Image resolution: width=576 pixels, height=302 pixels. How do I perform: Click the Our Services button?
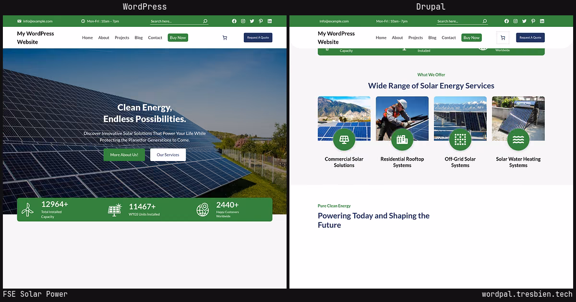pyautogui.click(x=168, y=154)
